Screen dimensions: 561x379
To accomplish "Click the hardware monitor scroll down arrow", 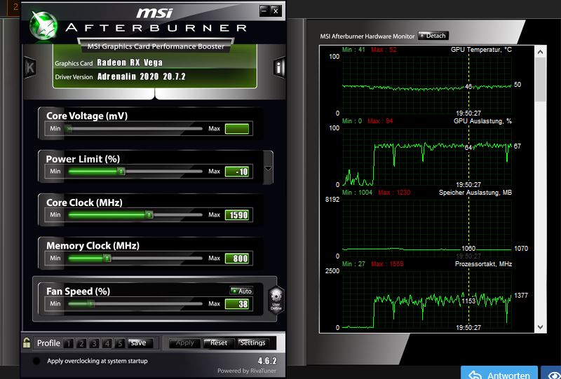I will pyautogui.click(x=540, y=326).
